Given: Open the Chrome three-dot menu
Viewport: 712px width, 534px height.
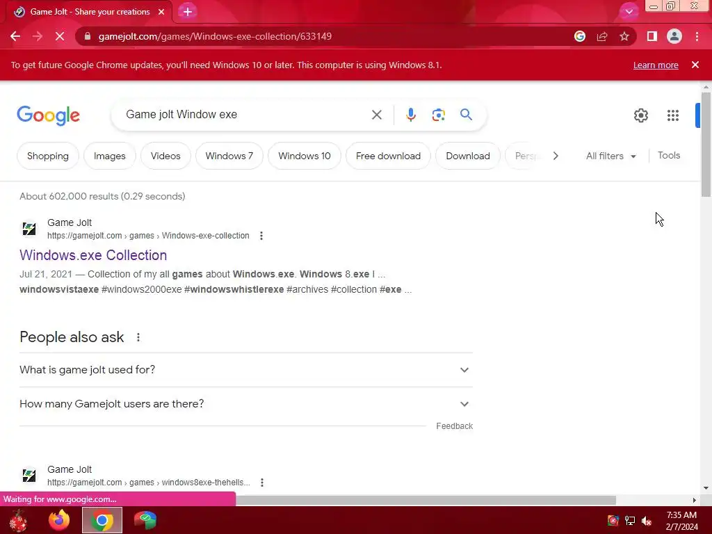Looking at the screenshot, I should click(x=697, y=36).
